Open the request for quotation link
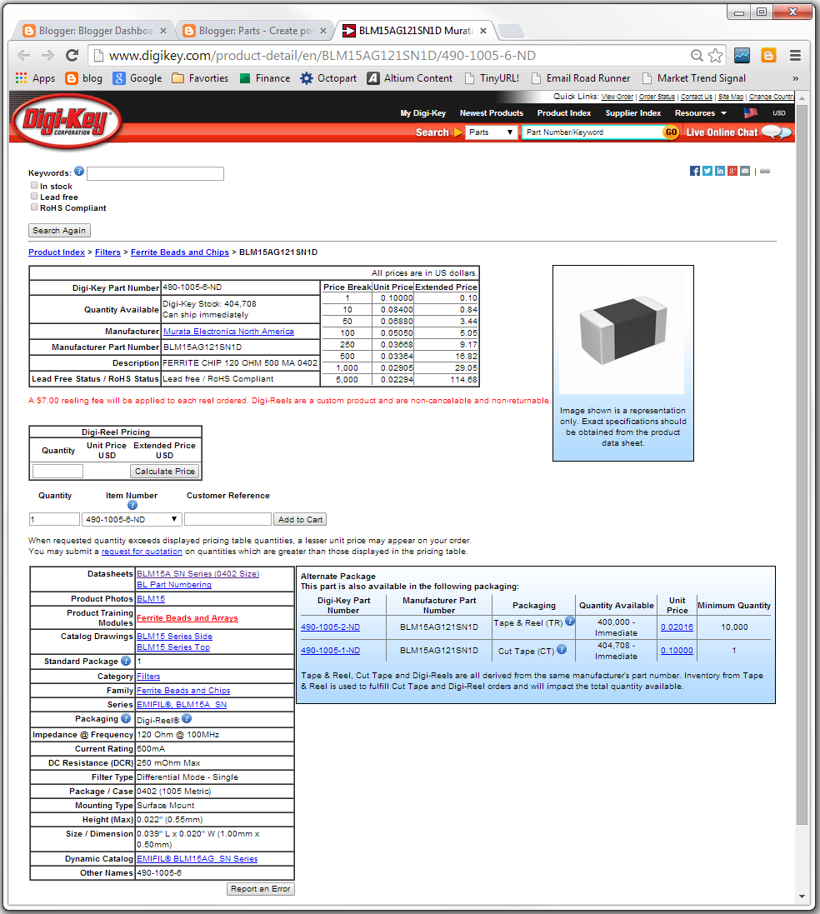Image resolution: width=820 pixels, height=914 pixels. 142,551
